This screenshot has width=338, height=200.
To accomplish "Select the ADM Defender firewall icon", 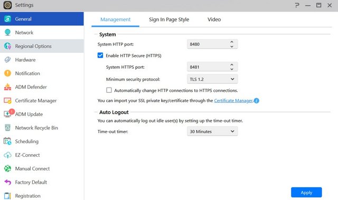I will tap(7, 87).
